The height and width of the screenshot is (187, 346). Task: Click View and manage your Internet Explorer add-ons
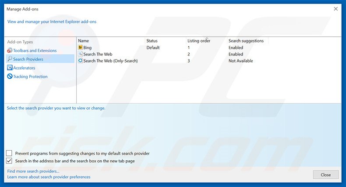click(x=52, y=21)
